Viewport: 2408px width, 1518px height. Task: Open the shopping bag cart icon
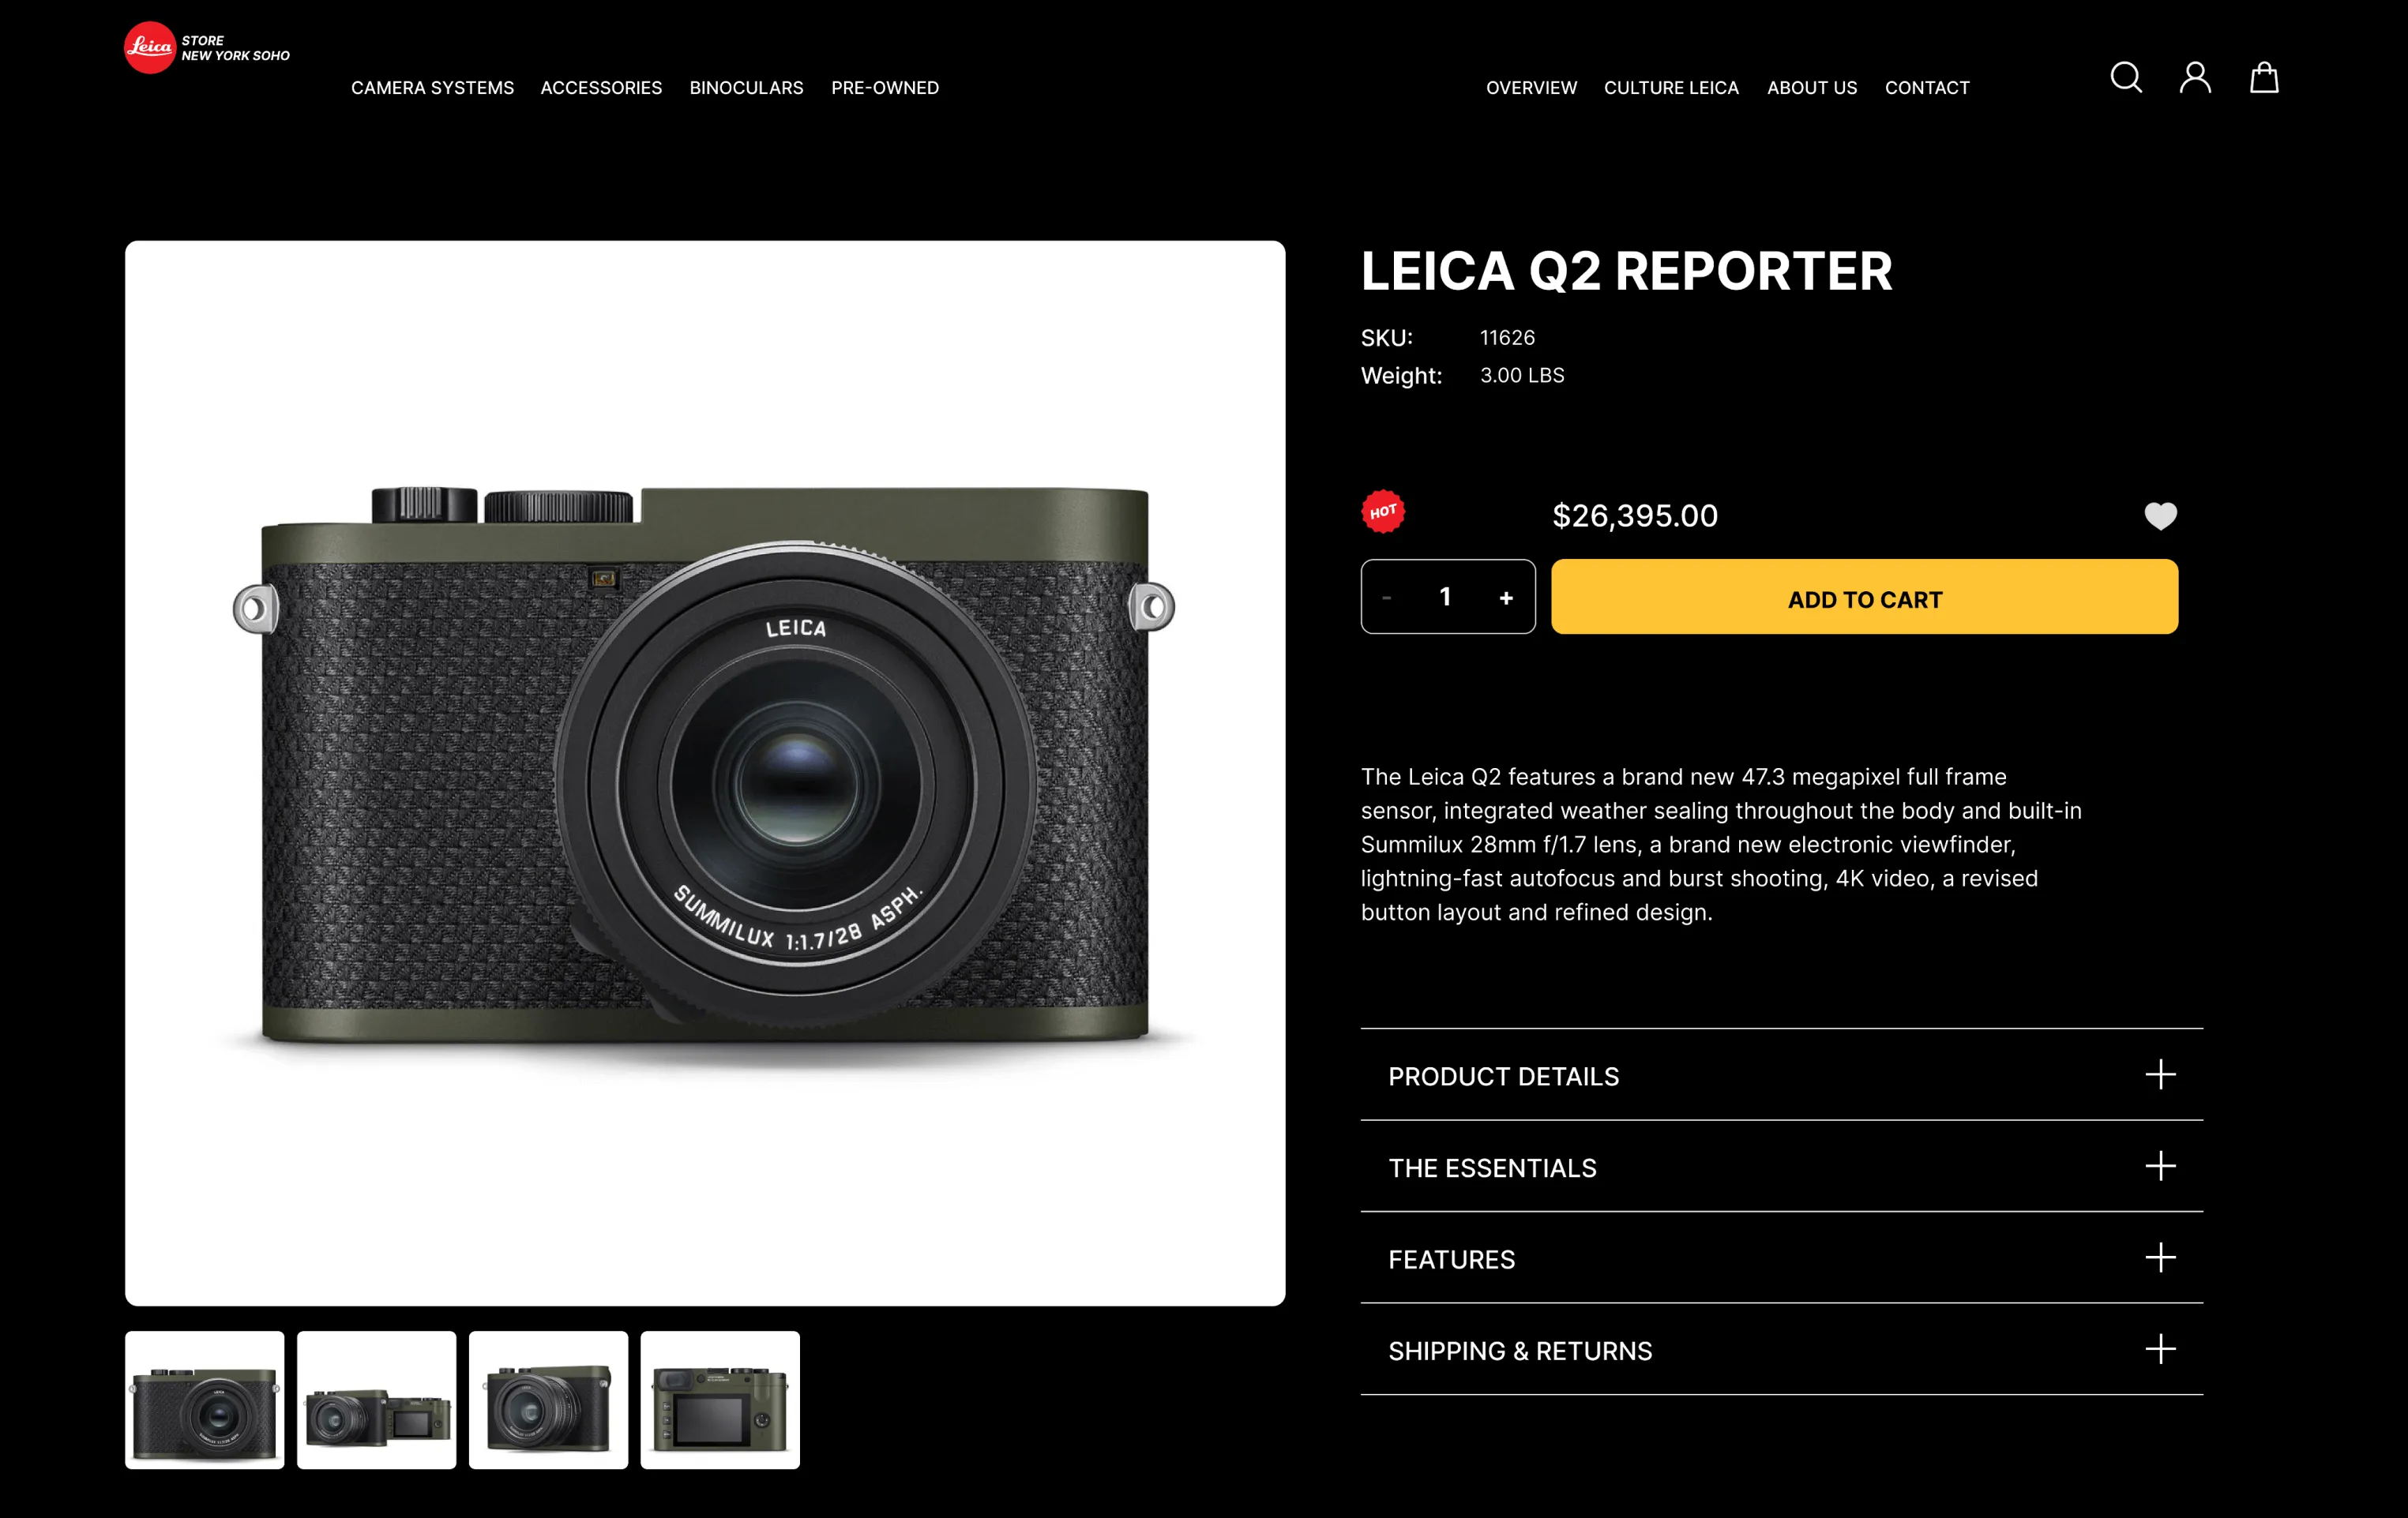2264,77
